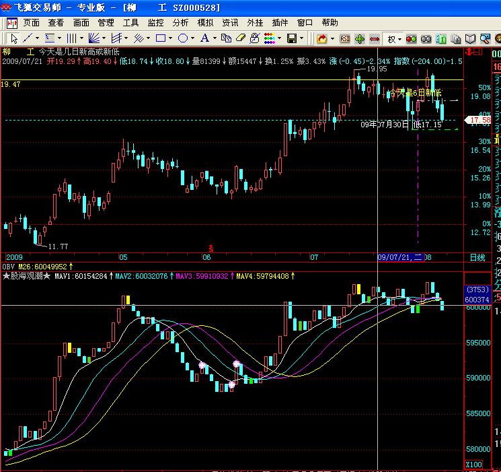Select the ellipse drawing tool
The height and width of the screenshot is (472, 501).
click(x=183, y=39)
